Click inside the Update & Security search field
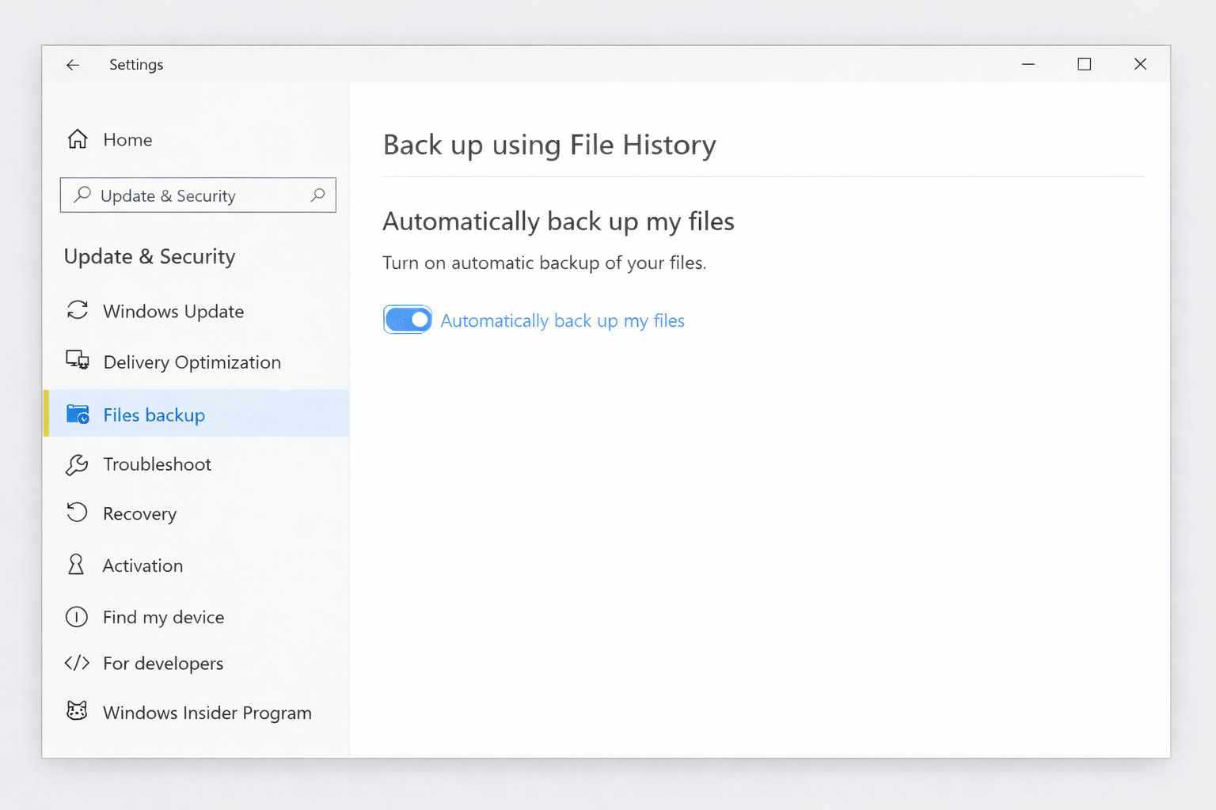Screen dimensions: 1216x810 click(x=198, y=195)
